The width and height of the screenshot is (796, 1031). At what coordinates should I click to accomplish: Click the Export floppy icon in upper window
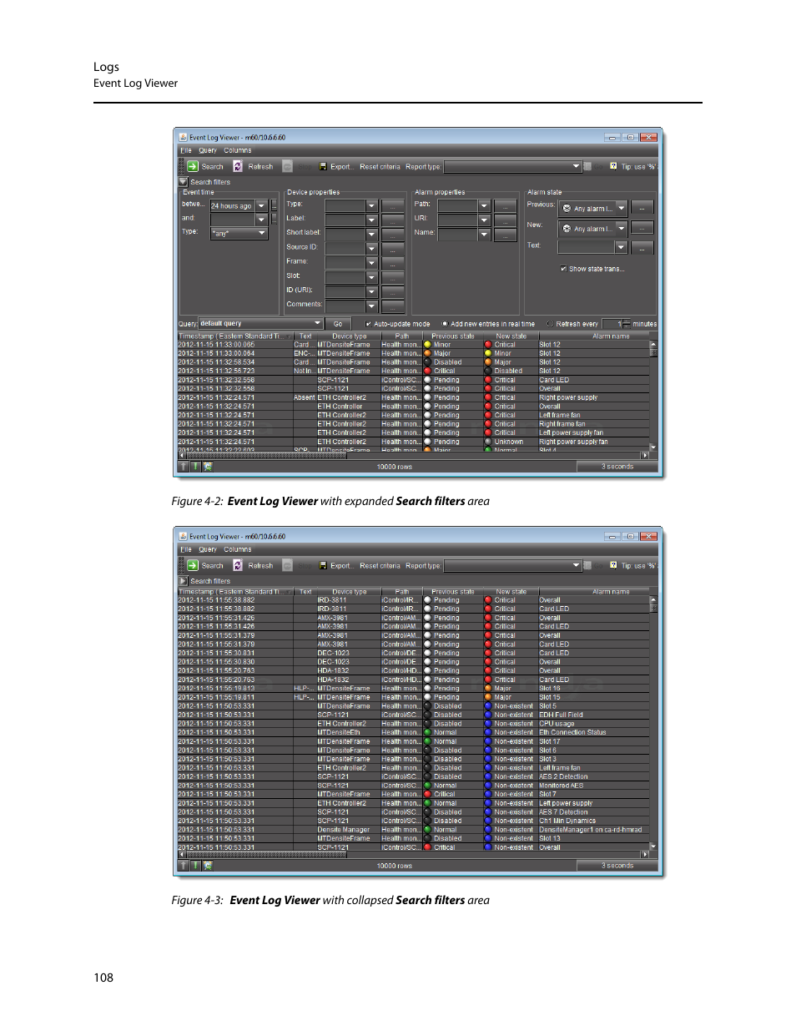pyautogui.click(x=323, y=167)
